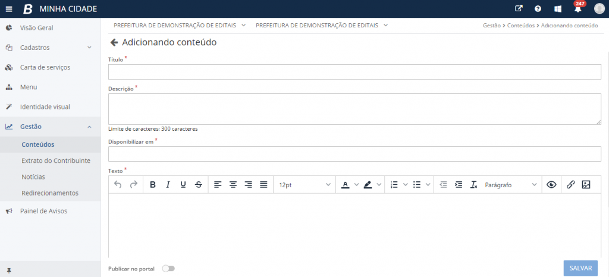Select Redirecionamentos submenu item
Image resolution: width=609 pixels, height=277 pixels.
pyautogui.click(x=50, y=193)
